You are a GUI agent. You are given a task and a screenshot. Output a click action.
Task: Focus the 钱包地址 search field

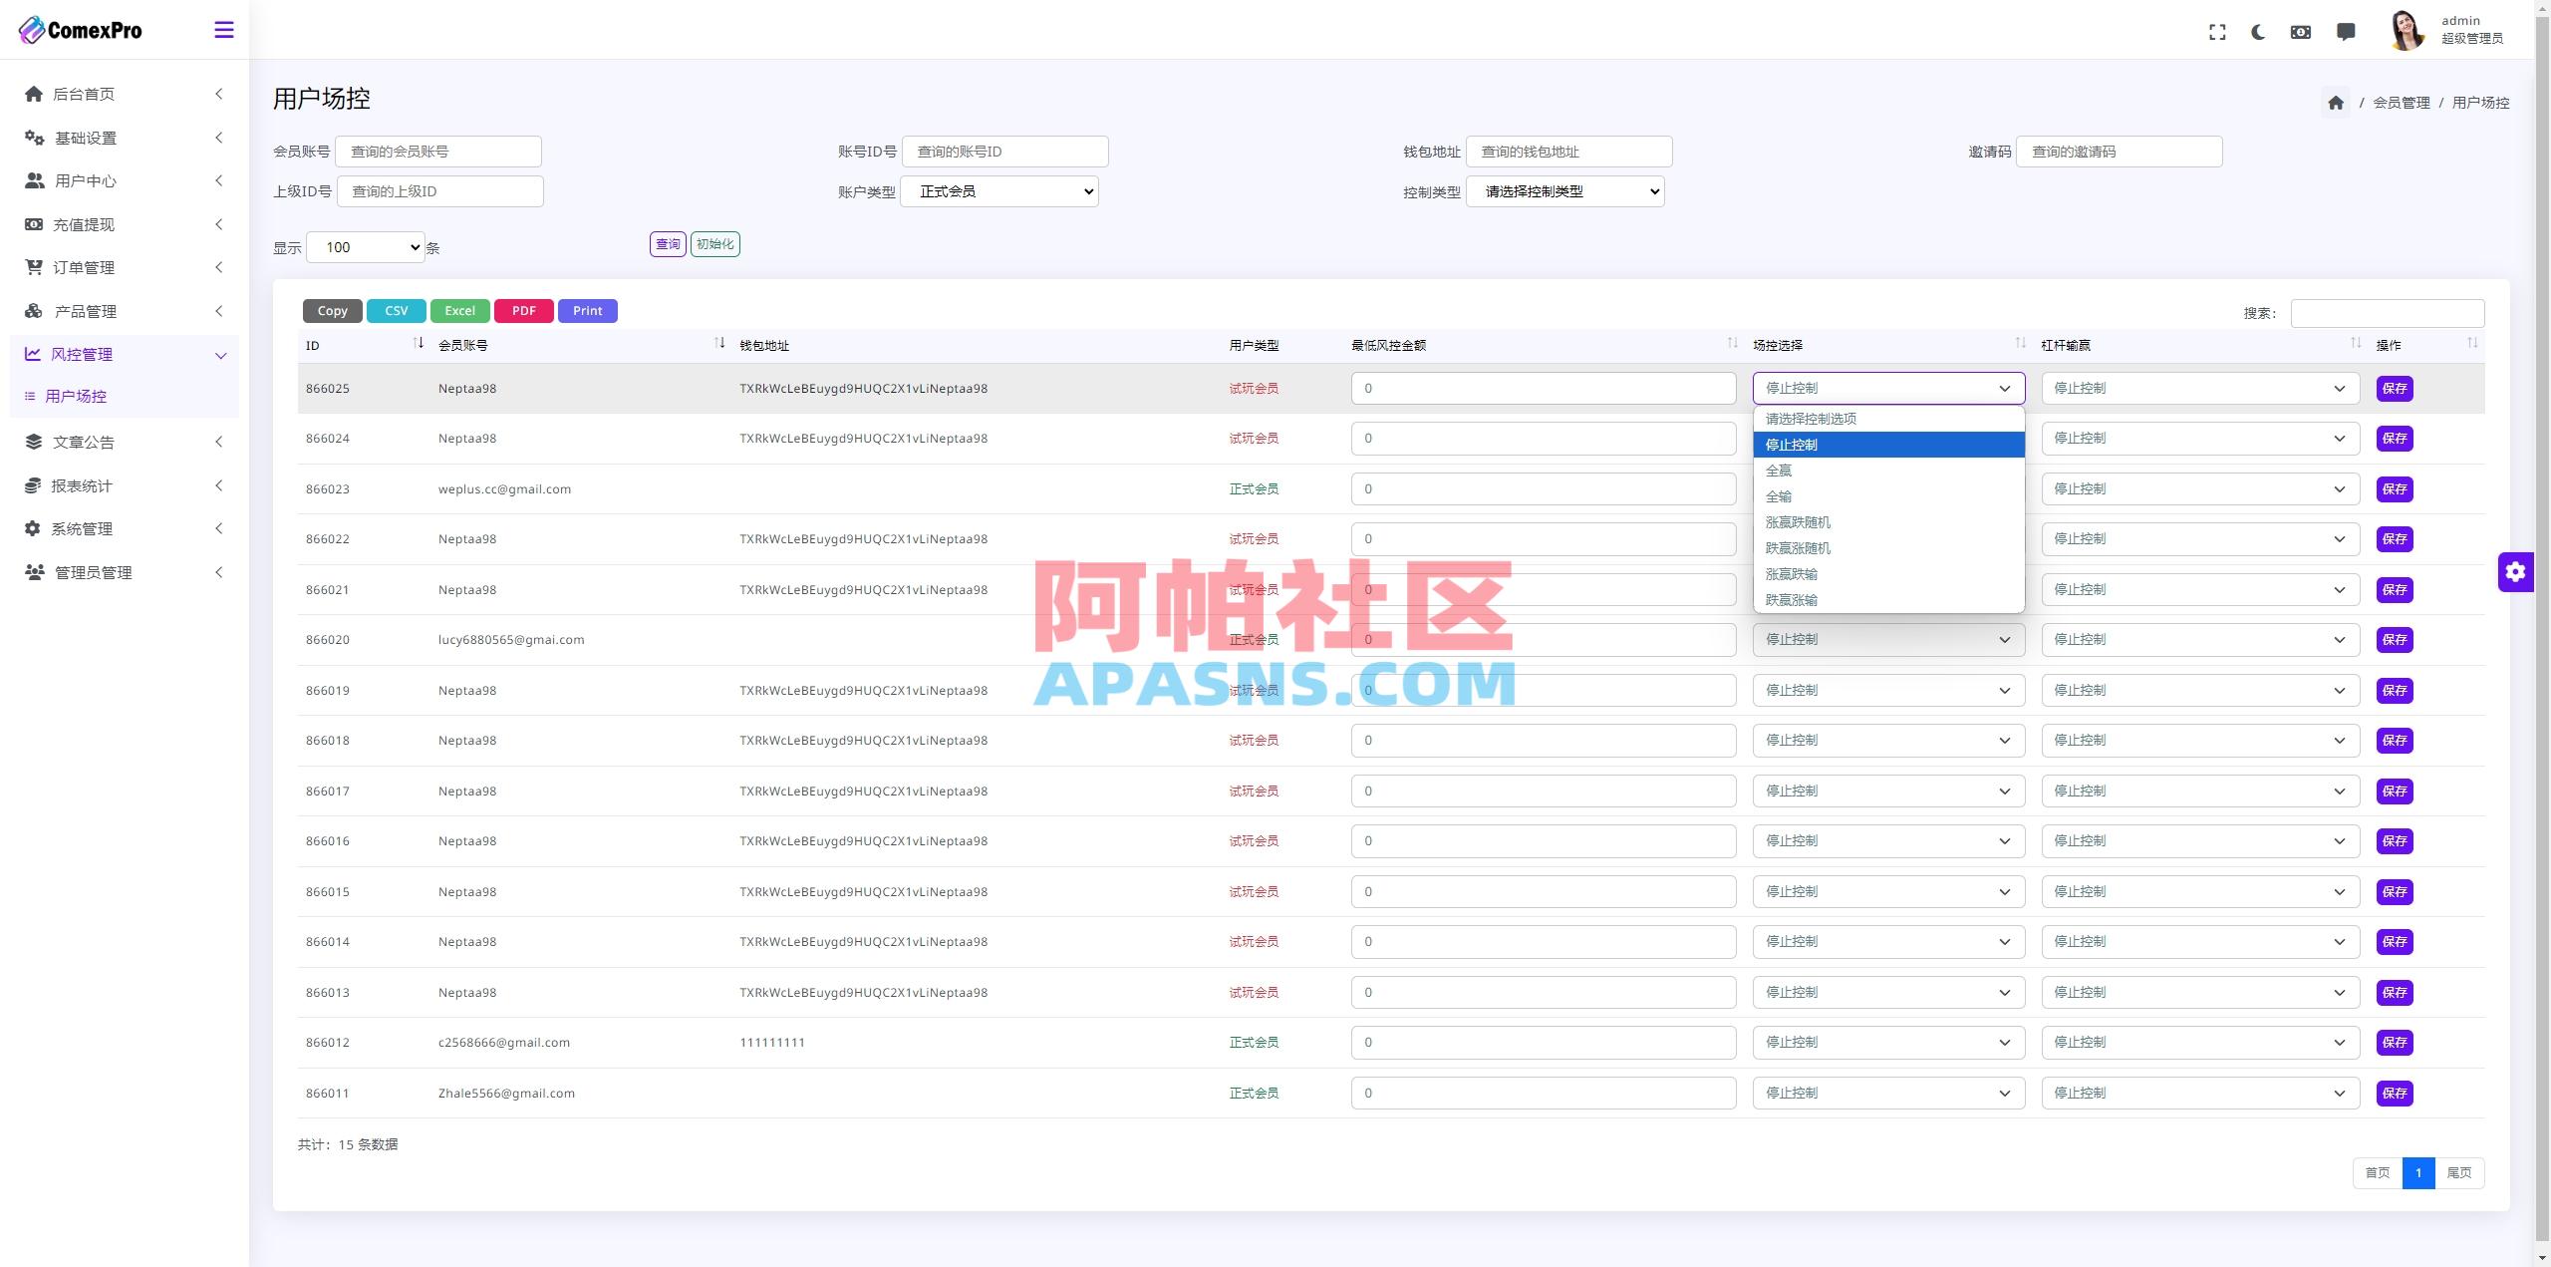[x=1568, y=152]
